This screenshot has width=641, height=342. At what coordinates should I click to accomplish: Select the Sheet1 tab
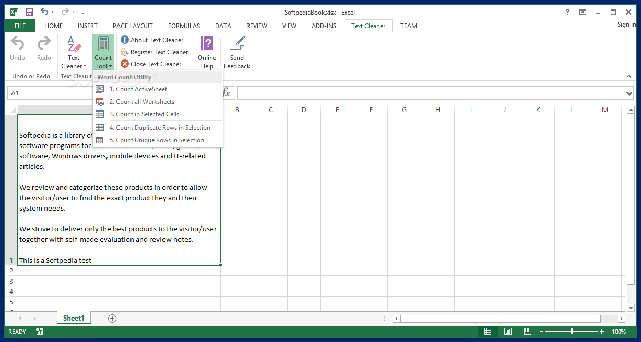74,318
